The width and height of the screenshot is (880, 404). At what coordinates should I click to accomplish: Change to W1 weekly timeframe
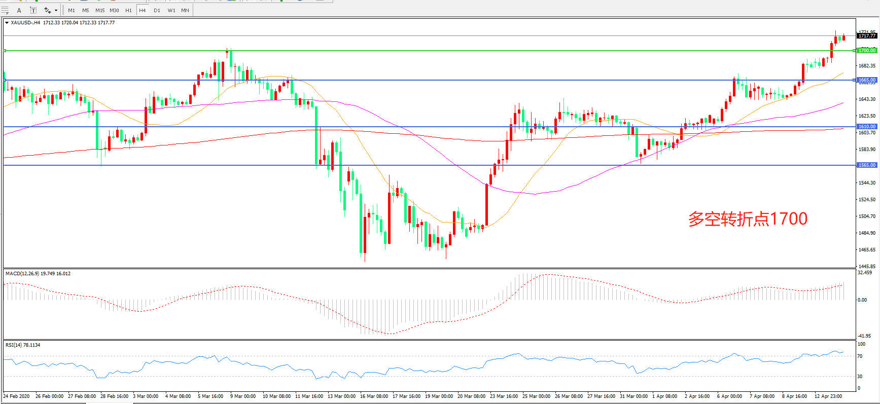click(x=171, y=10)
